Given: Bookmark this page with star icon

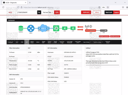Looking at the screenshot, I should click(x=108, y=7).
